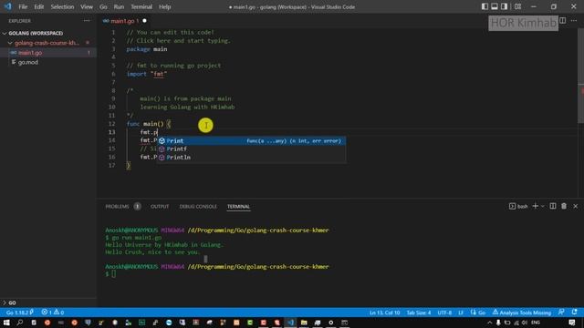Collapse the GOLANG (WORKSPACE) section
This screenshot has height=328, width=584.
[x=36, y=33]
